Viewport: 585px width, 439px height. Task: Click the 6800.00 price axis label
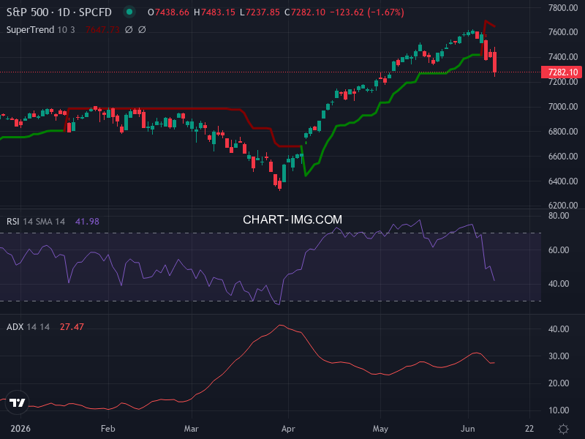[562, 132]
